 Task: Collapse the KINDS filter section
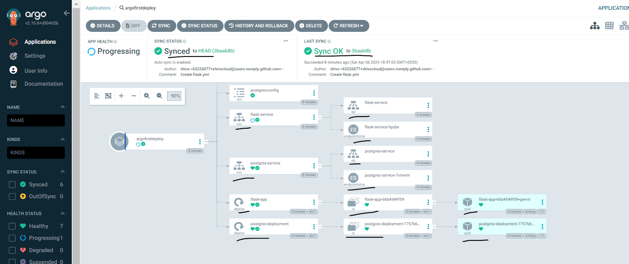[x=63, y=139]
